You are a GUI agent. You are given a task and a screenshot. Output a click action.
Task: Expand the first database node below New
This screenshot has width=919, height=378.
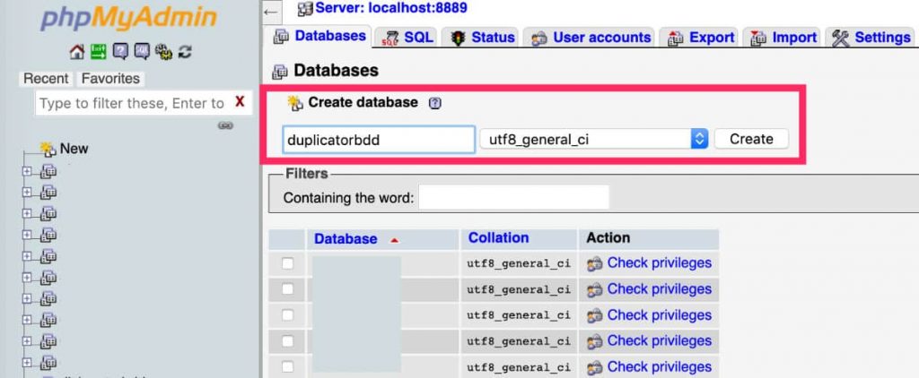pyautogui.click(x=27, y=171)
